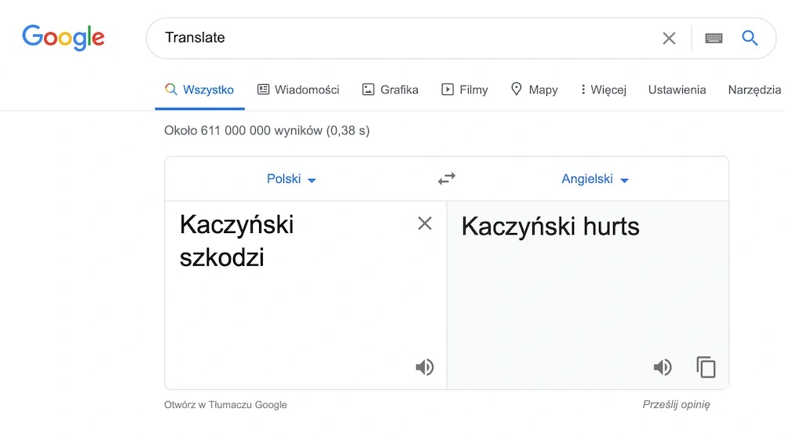Click the blue search magnifier button

[750, 38]
